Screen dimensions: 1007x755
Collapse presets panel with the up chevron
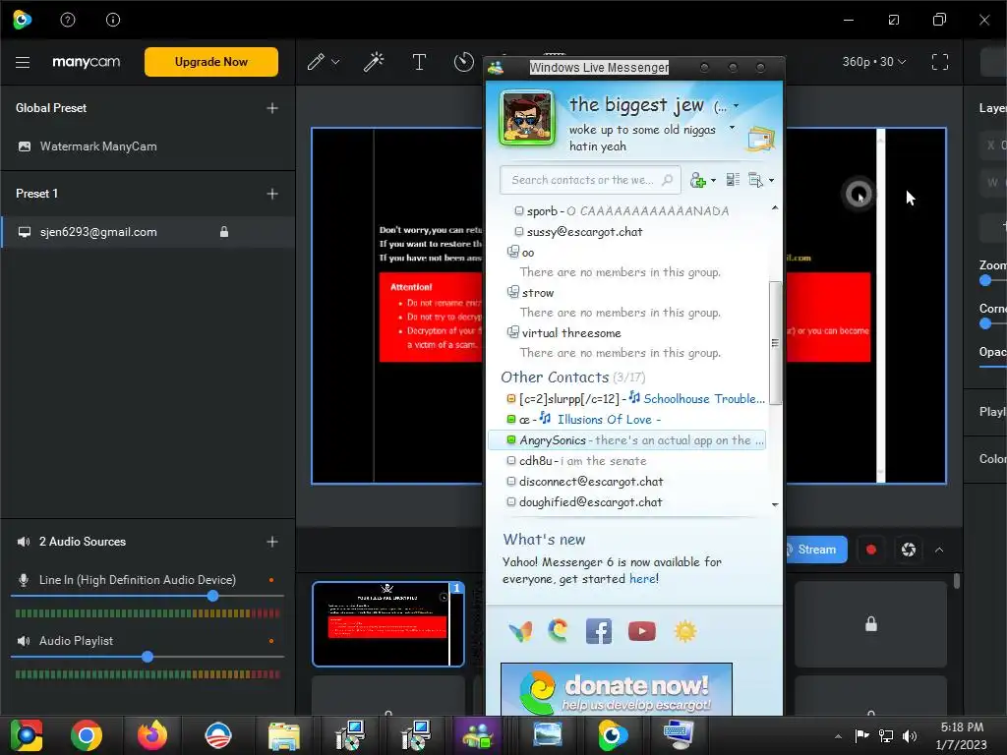(x=939, y=551)
